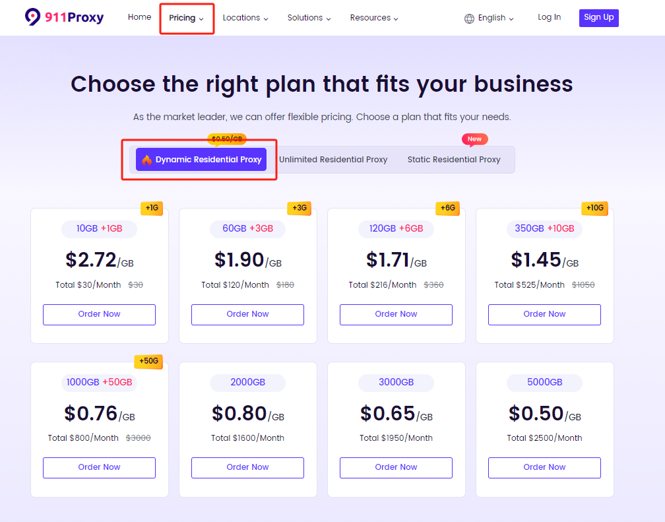Expand the Pricing dropdown menu
This screenshot has width=665, height=522.
coord(186,18)
